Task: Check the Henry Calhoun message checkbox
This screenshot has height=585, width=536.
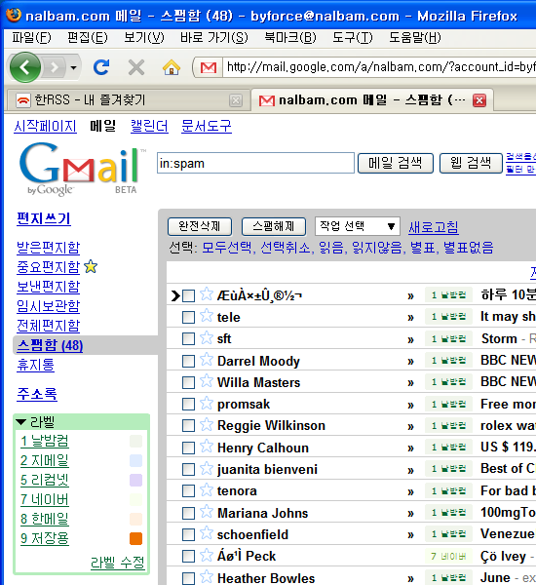Action: [x=188, y=448]
